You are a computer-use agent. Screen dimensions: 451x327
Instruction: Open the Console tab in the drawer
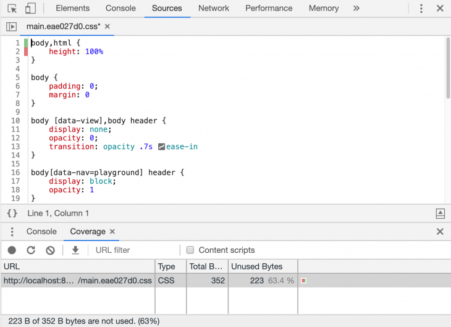(41, 232)
